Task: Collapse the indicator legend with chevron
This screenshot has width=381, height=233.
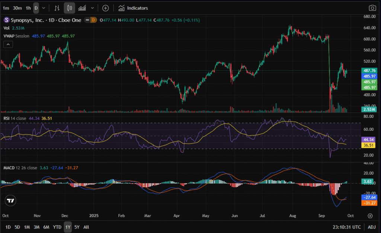Action: pyautogui.click(x=7, y=44)
